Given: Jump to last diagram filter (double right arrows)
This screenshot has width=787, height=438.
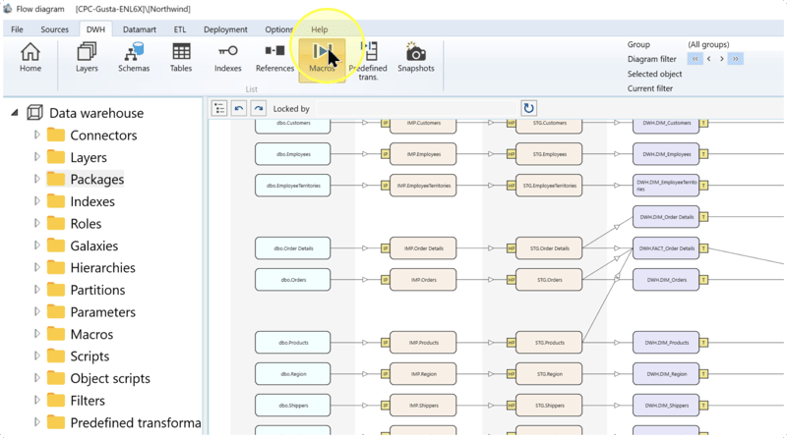Looking at the screenshot, I should (x=735, y=59).
